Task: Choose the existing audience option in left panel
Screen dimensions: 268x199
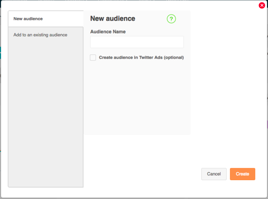Action: (x=40, y=35)
